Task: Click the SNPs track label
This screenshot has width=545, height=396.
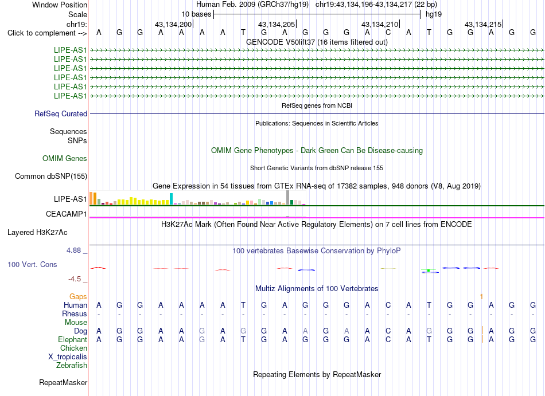Action: point(77,140)
